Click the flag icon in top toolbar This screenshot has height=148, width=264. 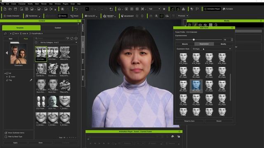click(x=197, y=9)
